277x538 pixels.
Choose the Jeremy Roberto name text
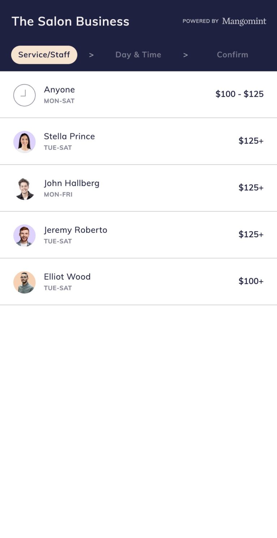[x=75, y=230]
